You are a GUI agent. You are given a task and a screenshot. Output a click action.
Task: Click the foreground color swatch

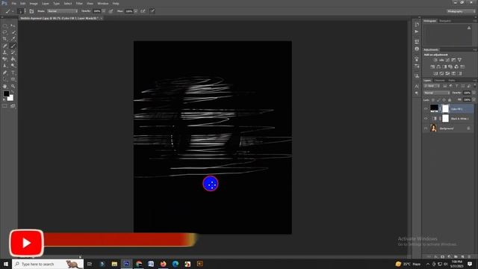(6, 93)
